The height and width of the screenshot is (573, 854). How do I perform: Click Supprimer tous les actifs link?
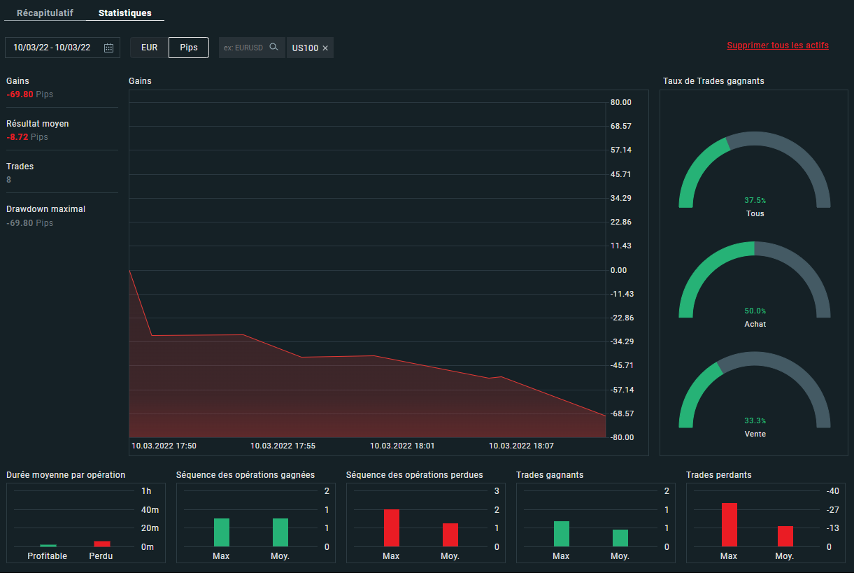777,45
